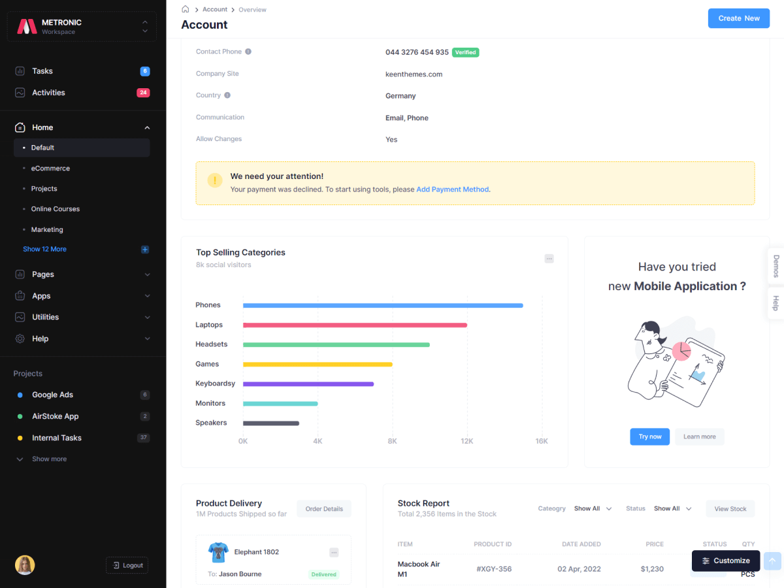
Task: Click the Contact Phone info icon
Action: pos(248,52)
